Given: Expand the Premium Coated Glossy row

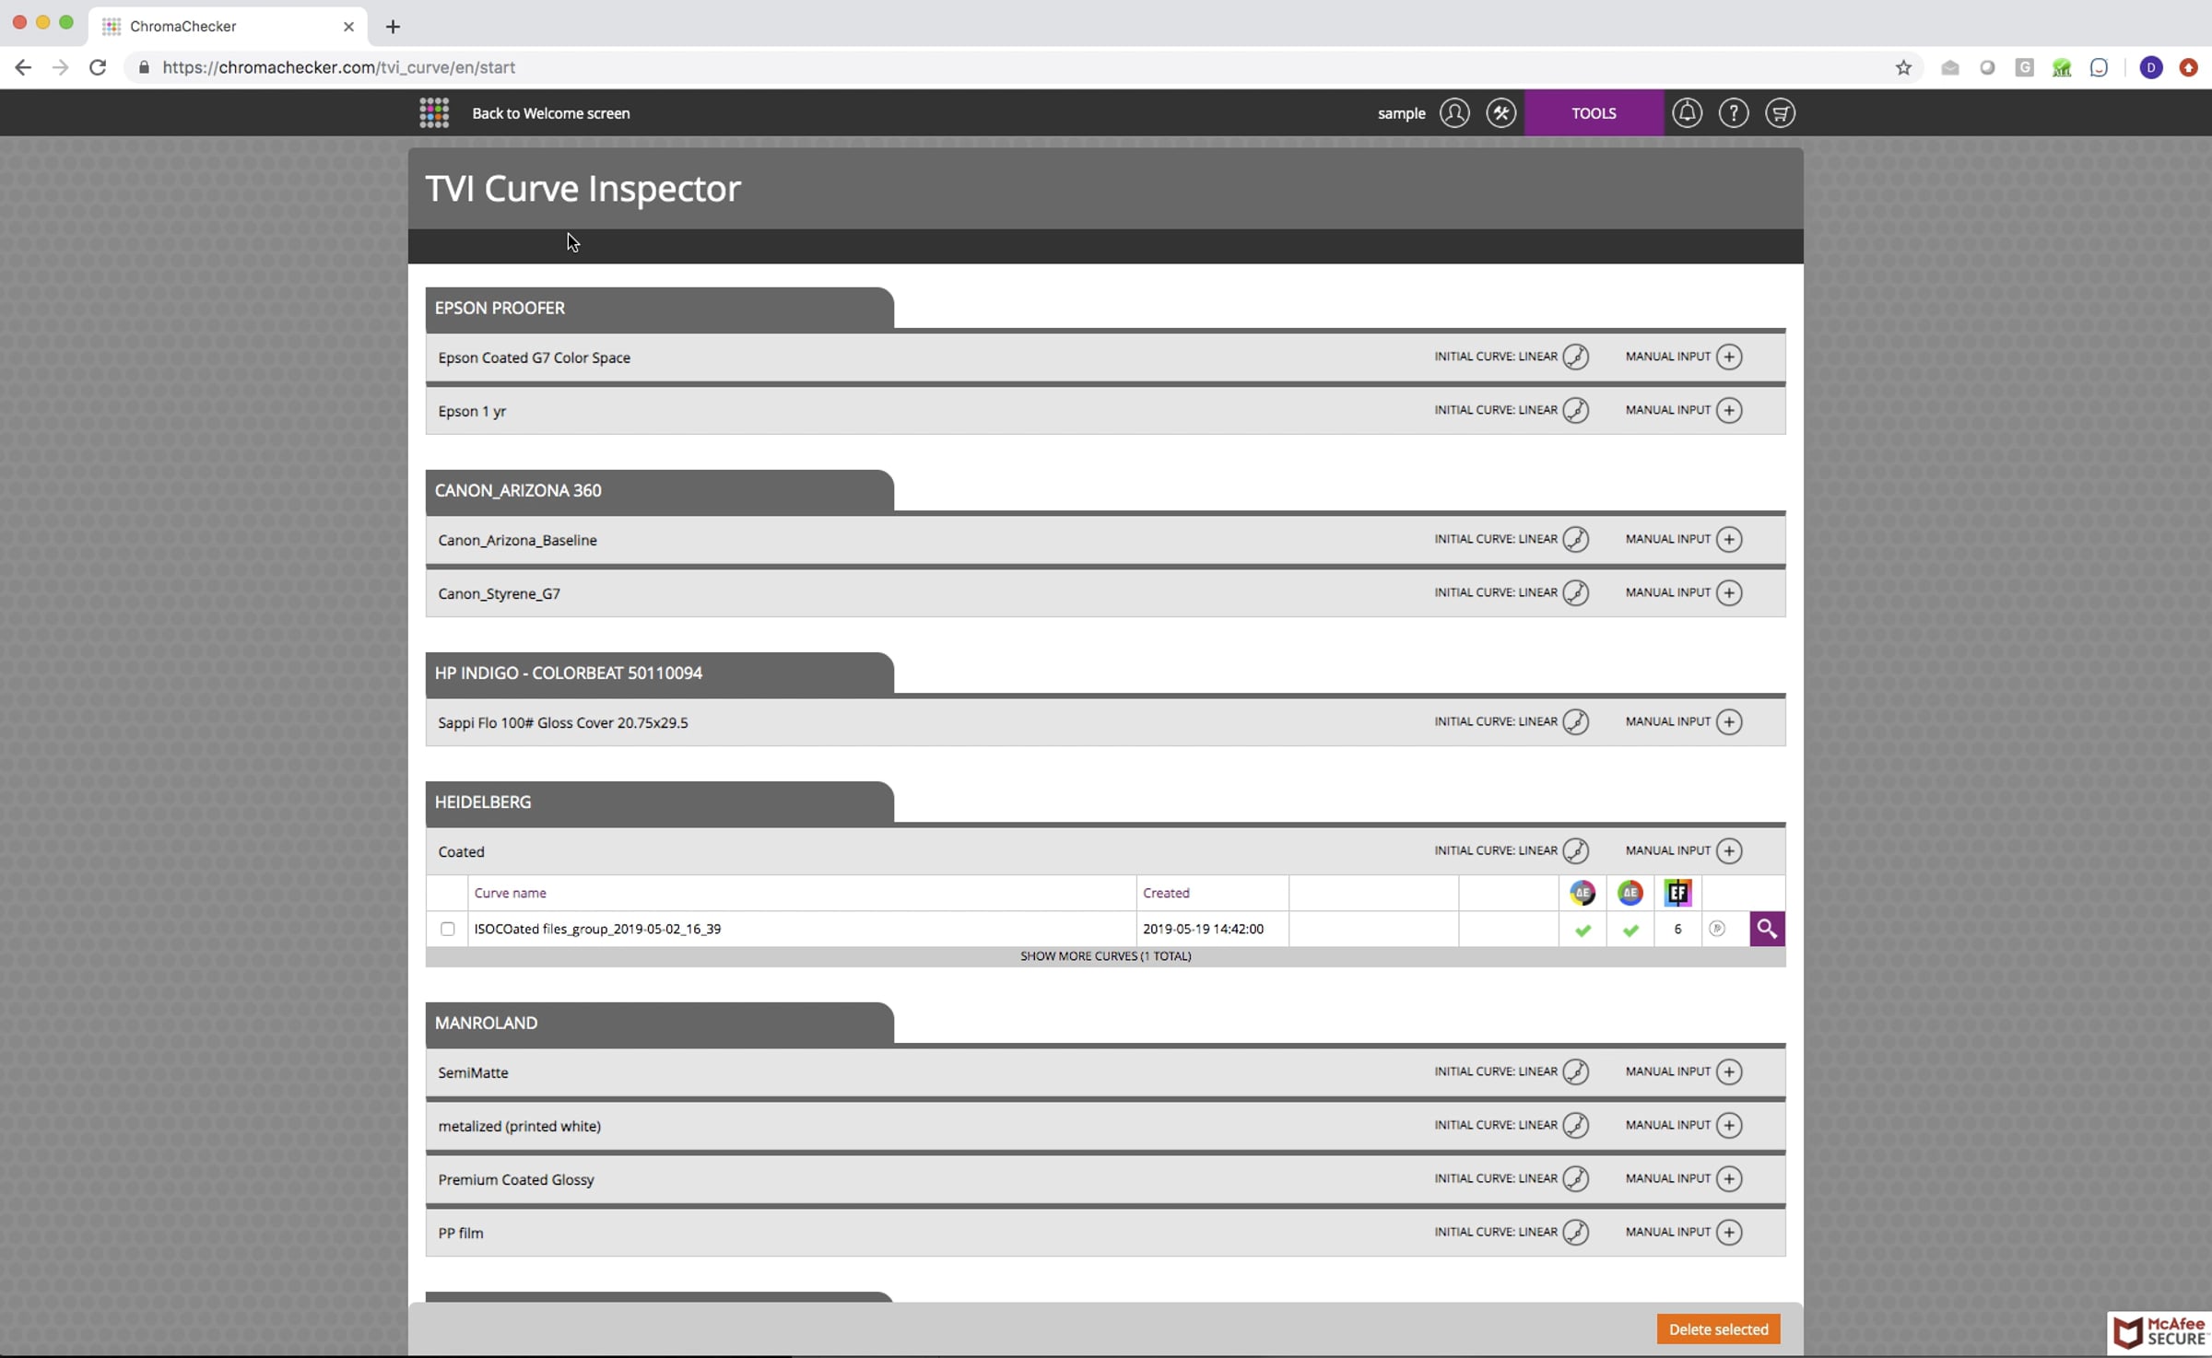Looking at the screenshot, I should click(516, 1179).
